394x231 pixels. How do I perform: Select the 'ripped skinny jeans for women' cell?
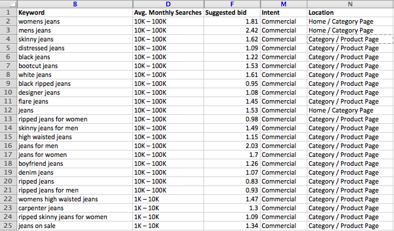click(x=75, y=217)
